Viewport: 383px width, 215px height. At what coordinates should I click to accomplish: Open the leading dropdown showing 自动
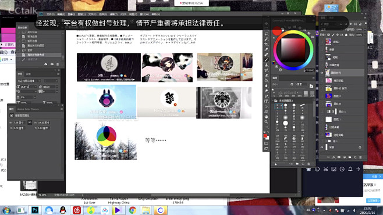56,87
